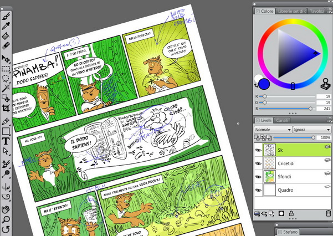Viewport: 333px width, 236px height.
Task: Hide the Sfondi layer
Action: point(258,177)
